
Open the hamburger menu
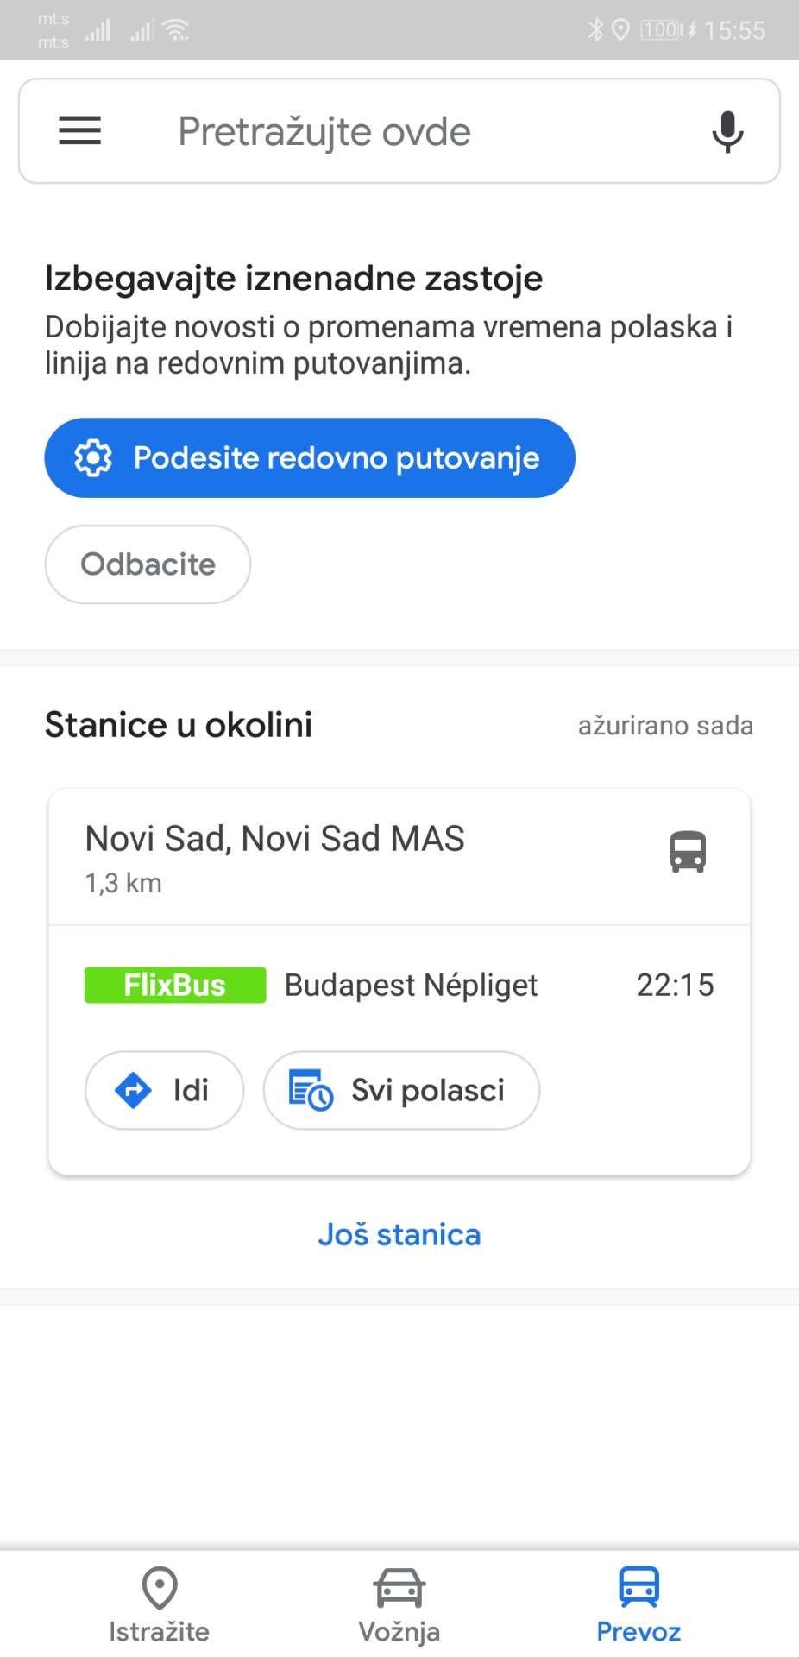coord(80,131)
